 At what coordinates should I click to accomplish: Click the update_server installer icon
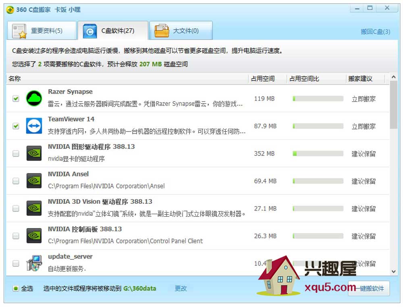point(34,263)
